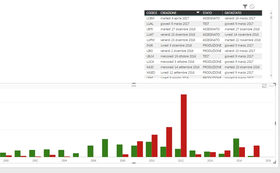Click the no-interaction circle-slash icon
The height and width of the screenshot is (173, 280).
click(252, 7)
